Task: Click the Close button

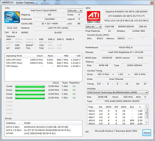Action: 147,133
